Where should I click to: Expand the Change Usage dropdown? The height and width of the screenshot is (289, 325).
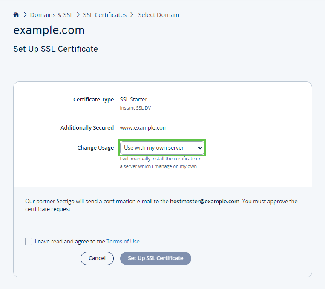[163, 148]
